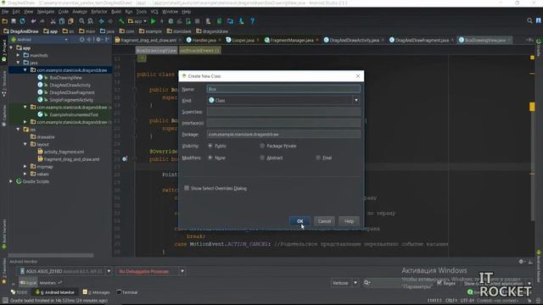Click Cancel in Create New Class dialog
This screenshot has height=305, width=543.
[324, 221]
